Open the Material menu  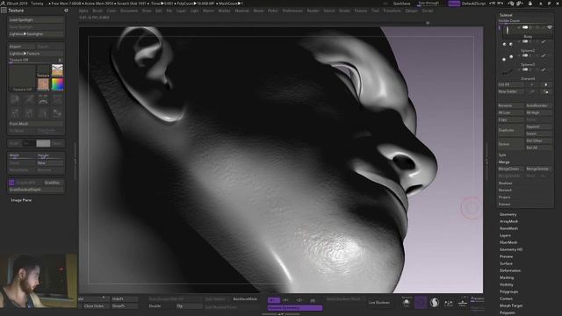242,11
